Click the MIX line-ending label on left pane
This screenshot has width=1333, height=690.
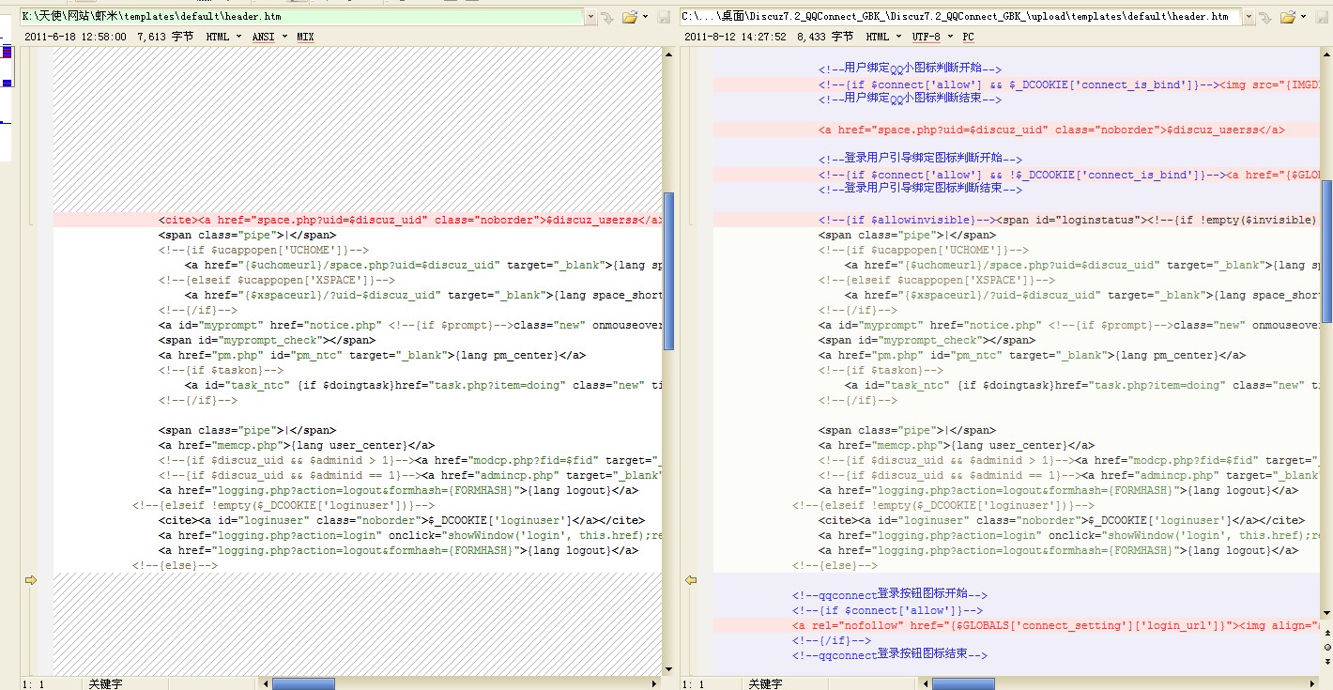pyautogui.click(x=305, y=37)
